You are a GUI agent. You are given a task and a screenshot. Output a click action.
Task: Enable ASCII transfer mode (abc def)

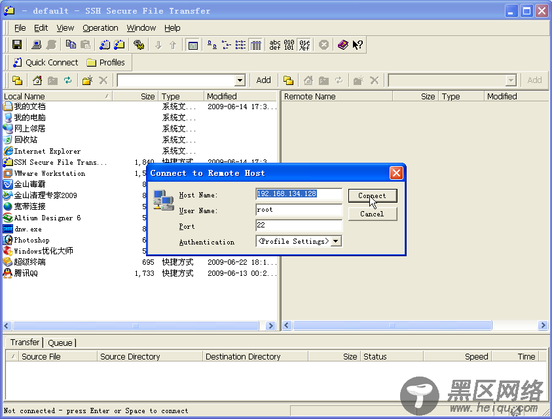(x=275, y=44)
